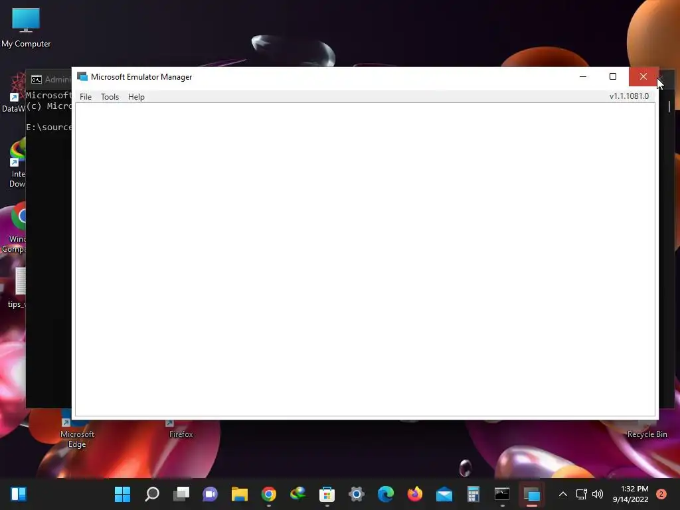Click the Command Prompt window scrollbar
The width and height of the screenshot is (680, 510).
coord(669,106)
